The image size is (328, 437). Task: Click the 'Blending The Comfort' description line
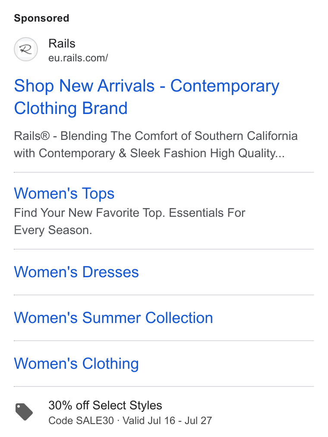click(156, 136)
